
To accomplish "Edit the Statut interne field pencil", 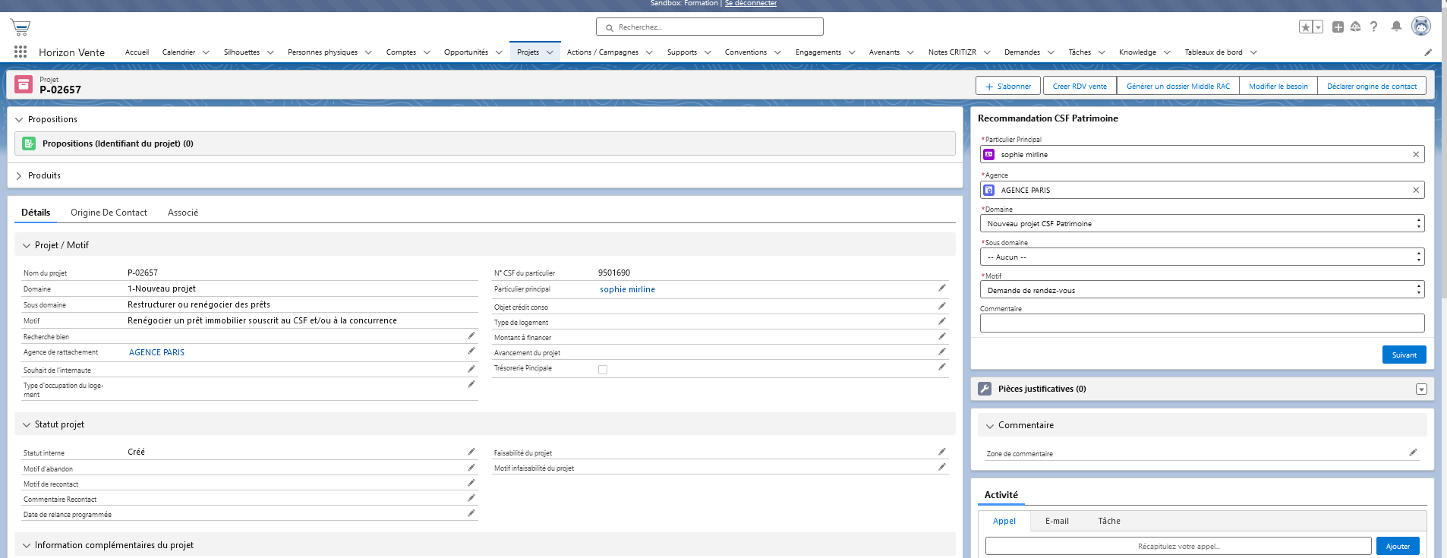I will tap(471, 452).
